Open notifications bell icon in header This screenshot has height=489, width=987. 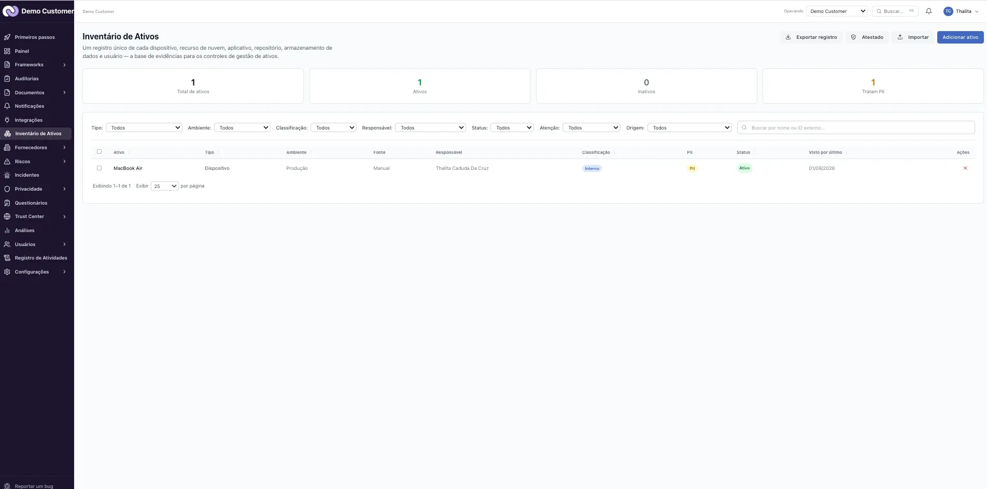pyautogui.click(x=928, y=11)
